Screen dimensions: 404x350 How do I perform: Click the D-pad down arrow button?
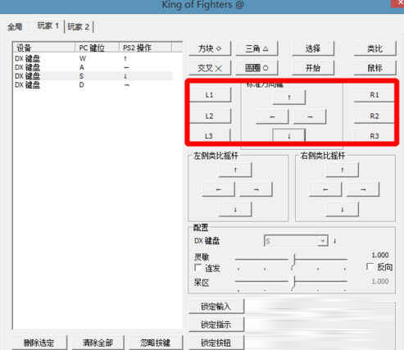(289, 135)
